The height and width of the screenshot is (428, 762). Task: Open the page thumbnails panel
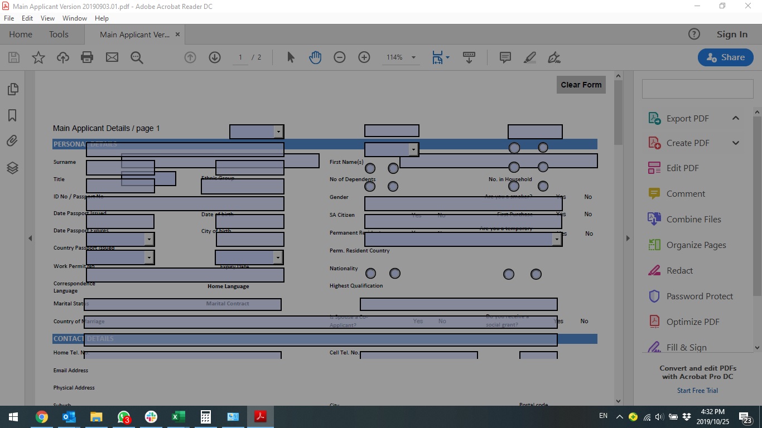click(x=12, y=89)
